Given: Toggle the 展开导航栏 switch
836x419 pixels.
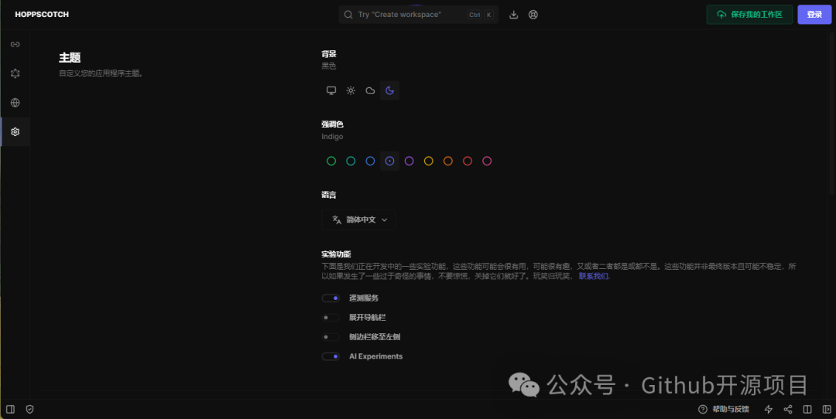Looking at the screenshot, I should coord(331,318).
